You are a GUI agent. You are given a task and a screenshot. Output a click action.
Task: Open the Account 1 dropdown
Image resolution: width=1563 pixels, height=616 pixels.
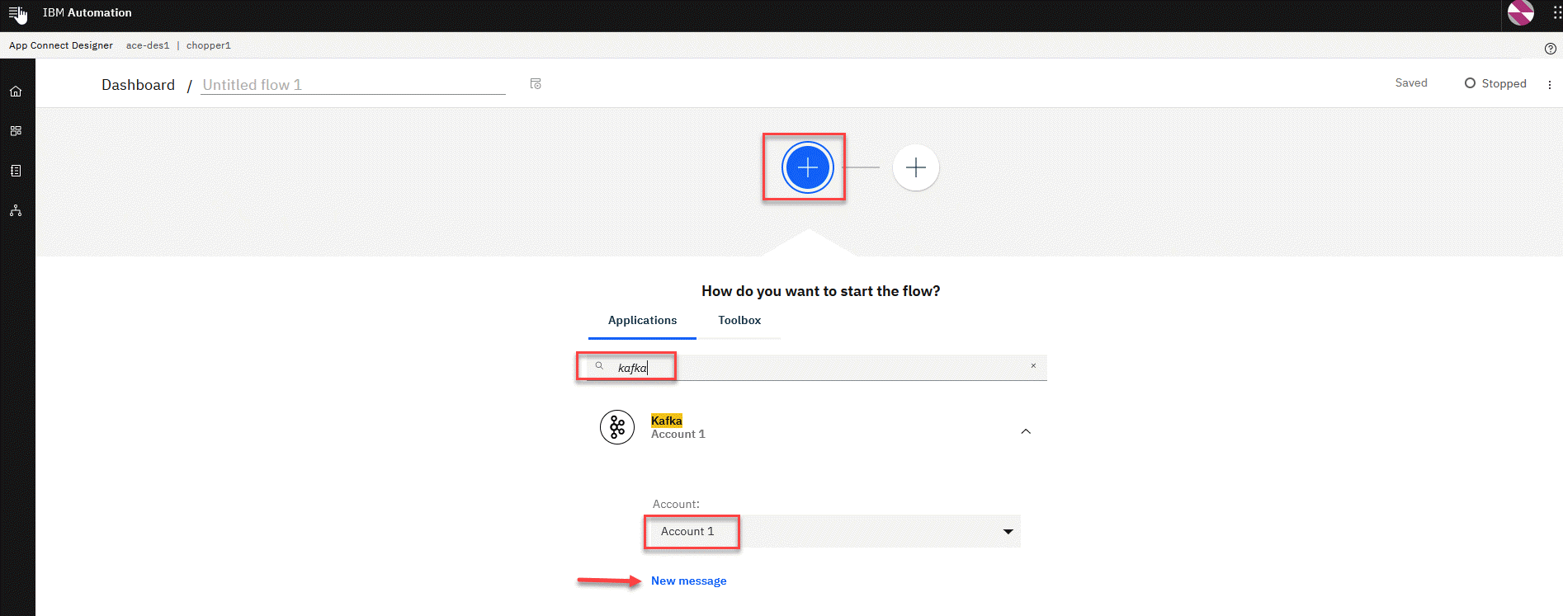832,532
